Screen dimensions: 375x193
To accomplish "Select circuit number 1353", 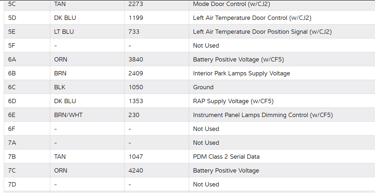I will 136,101.
